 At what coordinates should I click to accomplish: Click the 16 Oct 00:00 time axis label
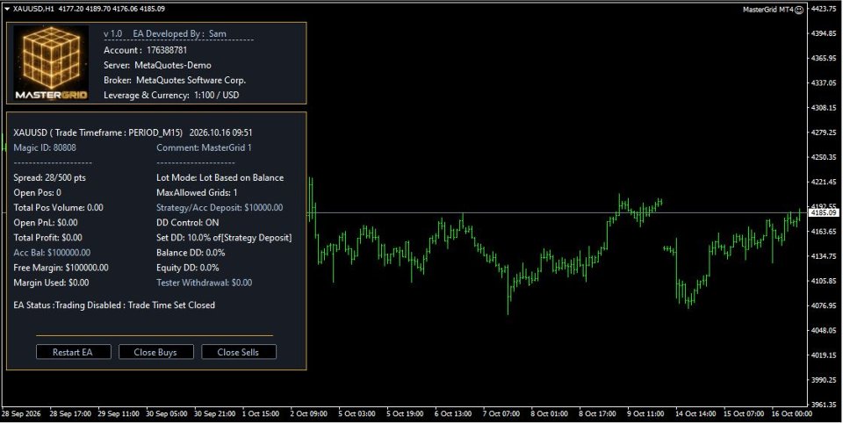[791, 414]
